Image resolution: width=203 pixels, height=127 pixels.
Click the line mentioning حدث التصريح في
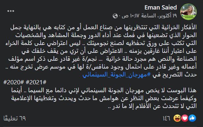(x=140, y=74)
